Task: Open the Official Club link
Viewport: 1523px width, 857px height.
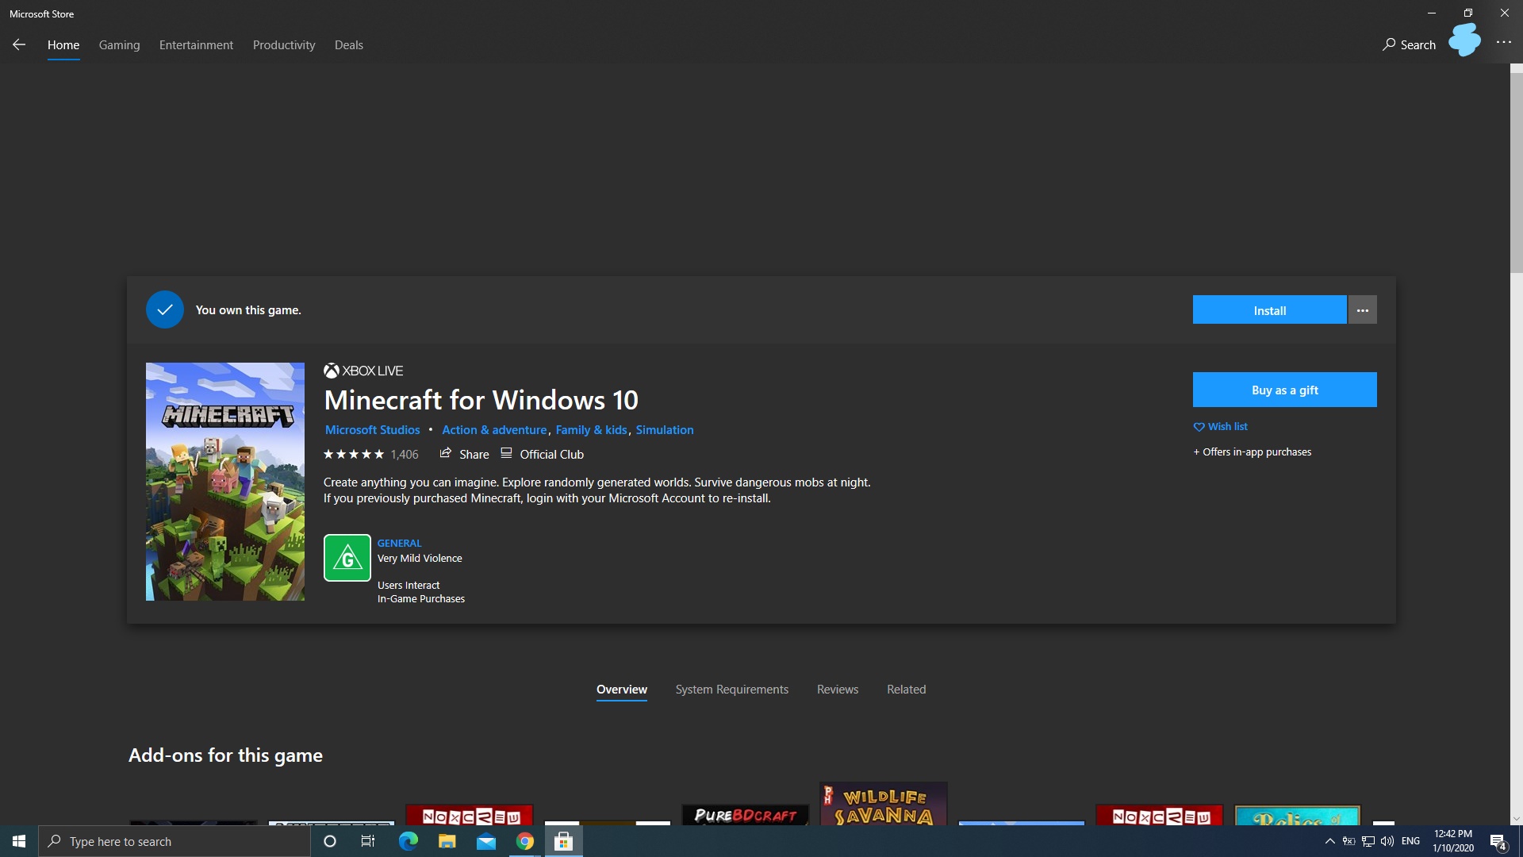Action: coord(551,455)
